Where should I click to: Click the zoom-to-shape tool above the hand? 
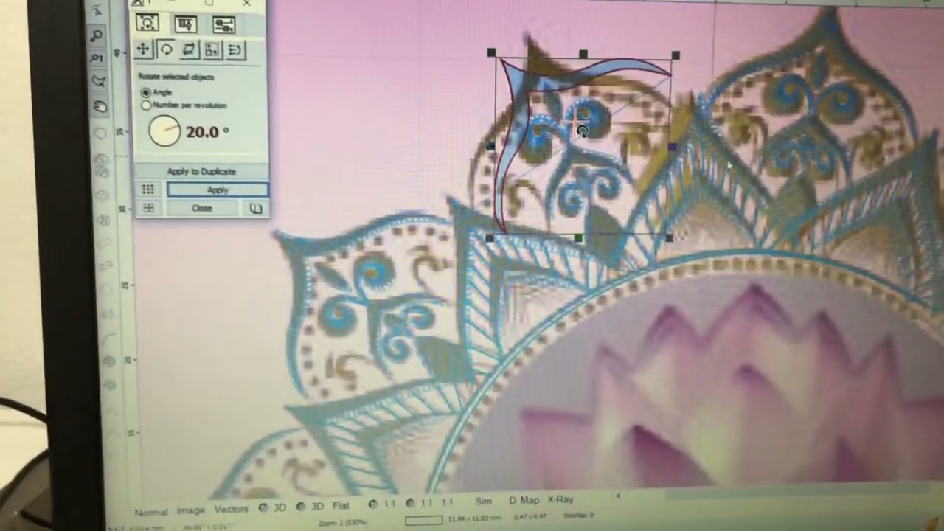tap(98, 82)
